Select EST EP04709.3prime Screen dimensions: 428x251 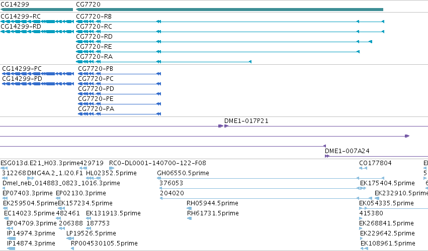pyautogui.click(x=32, y=223)
